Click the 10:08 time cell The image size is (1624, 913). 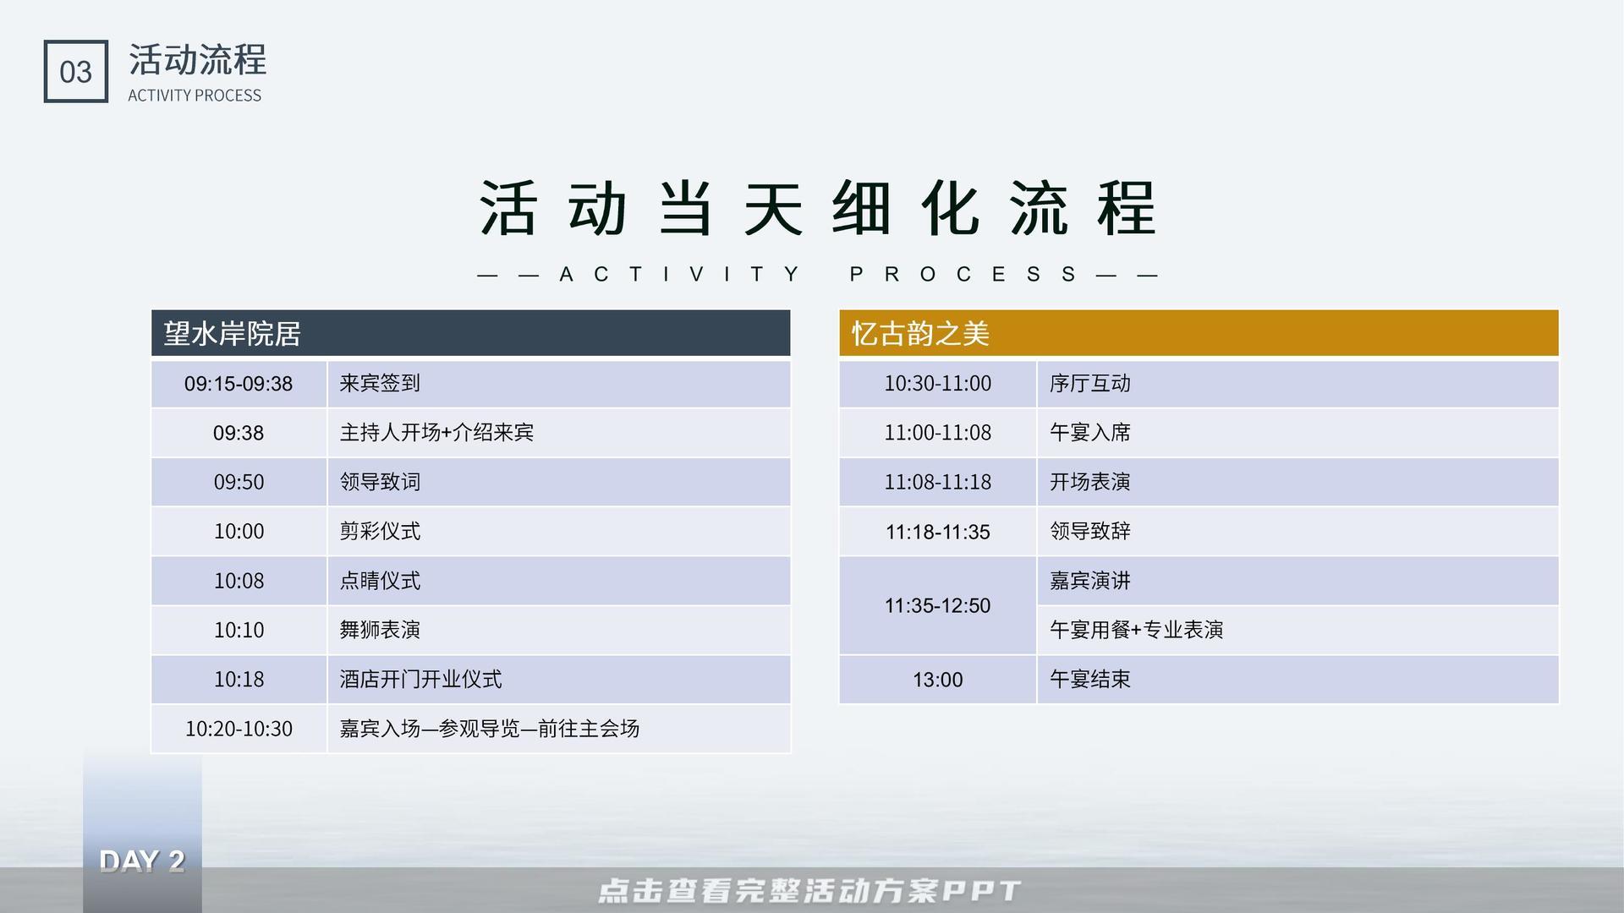(239, 581)
